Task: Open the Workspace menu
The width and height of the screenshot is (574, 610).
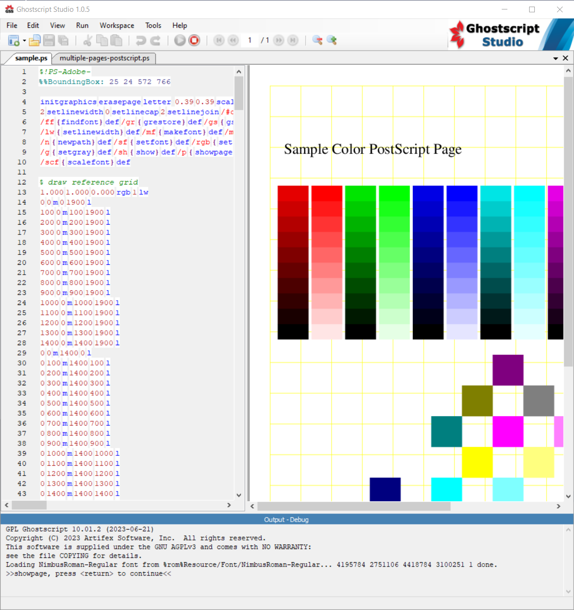Action: 117,26
